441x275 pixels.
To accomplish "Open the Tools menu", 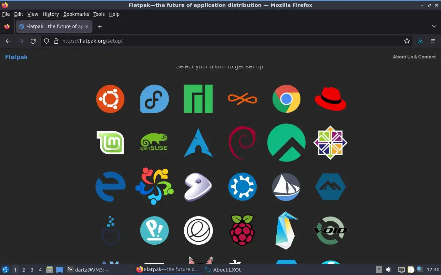I will [x=99, y=14].
